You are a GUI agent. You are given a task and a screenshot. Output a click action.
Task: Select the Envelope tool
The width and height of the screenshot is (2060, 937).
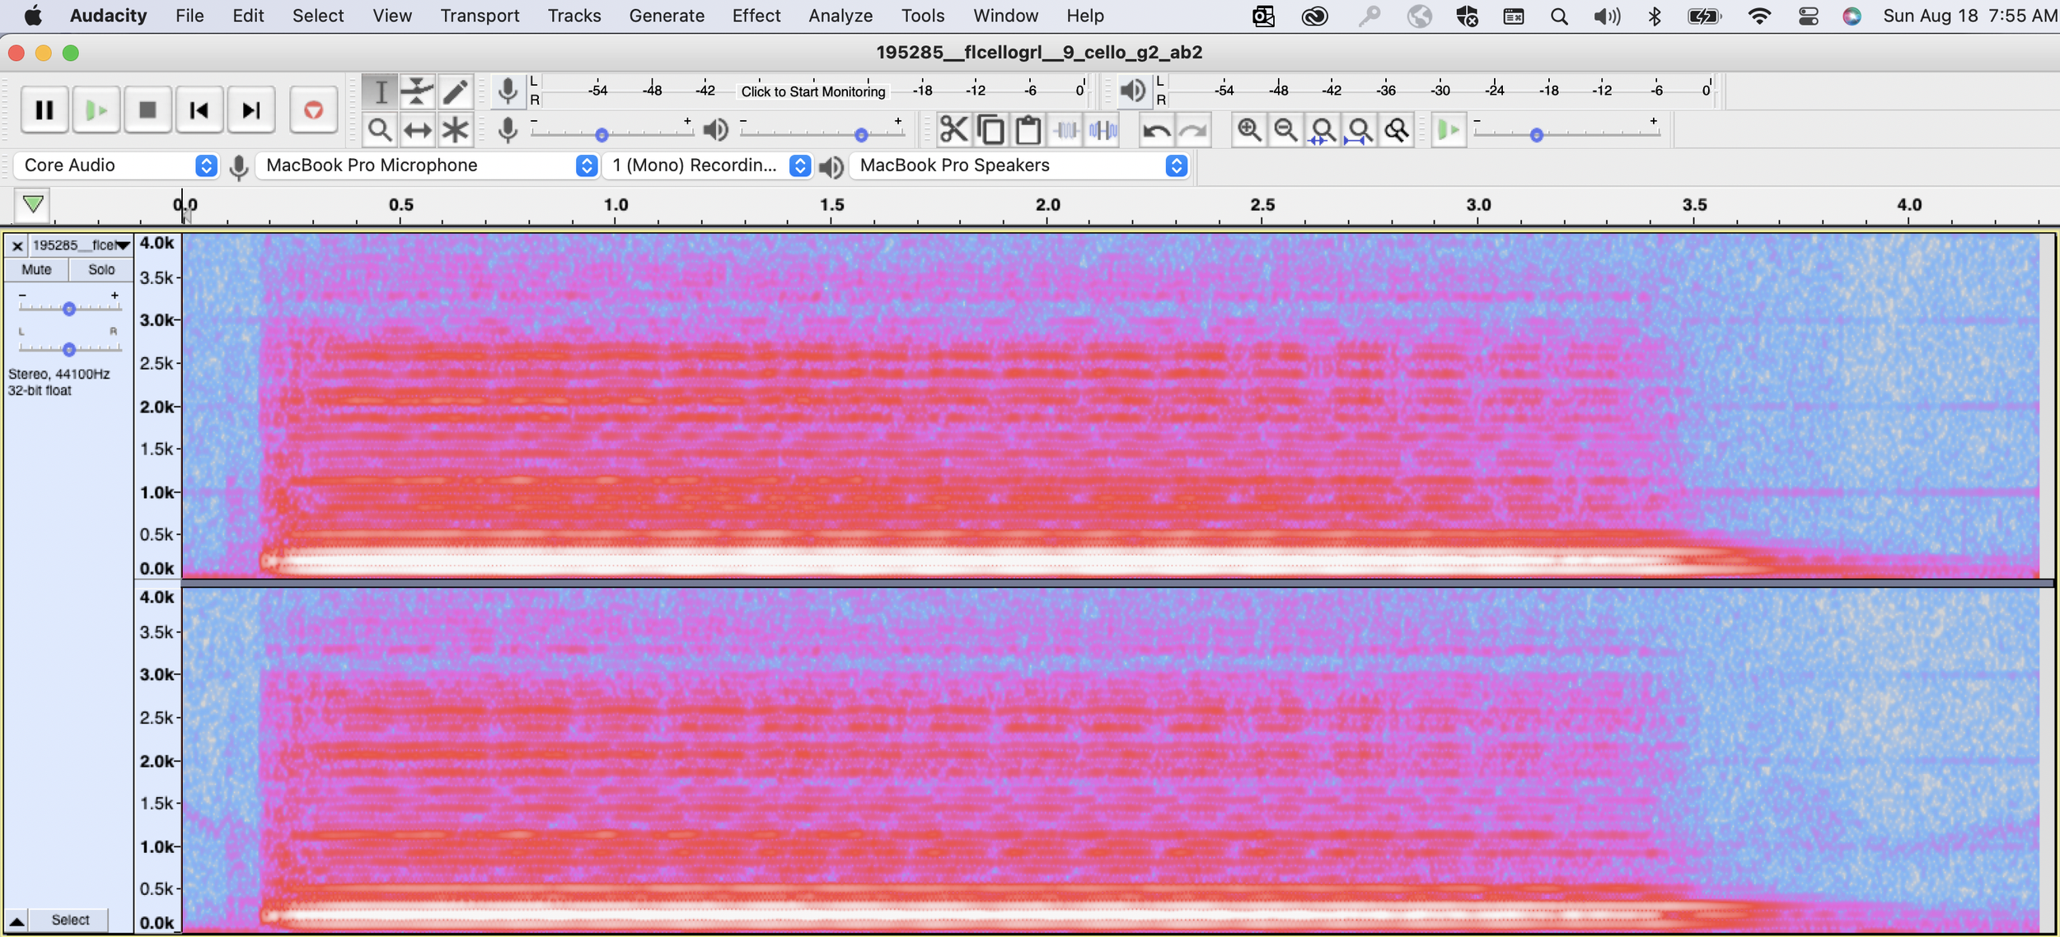(418, 91)
